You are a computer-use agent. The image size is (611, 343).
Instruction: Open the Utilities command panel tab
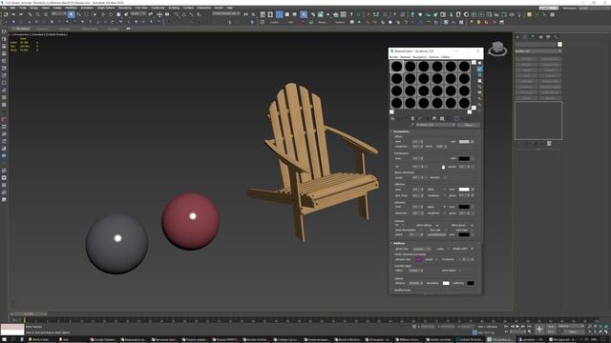[x=556, y=37]
